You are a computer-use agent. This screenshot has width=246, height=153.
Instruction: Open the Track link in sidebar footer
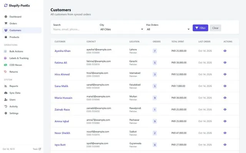point(37,149)
